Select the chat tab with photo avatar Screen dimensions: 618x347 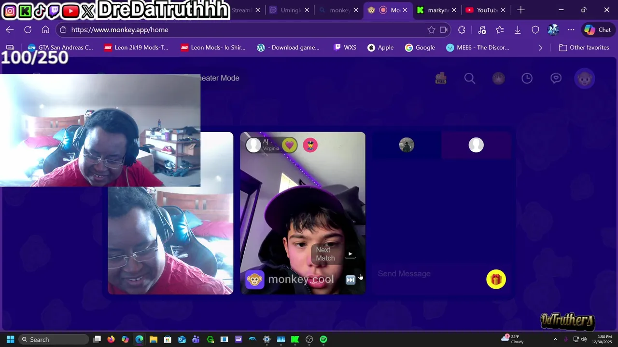coord(407,145)
